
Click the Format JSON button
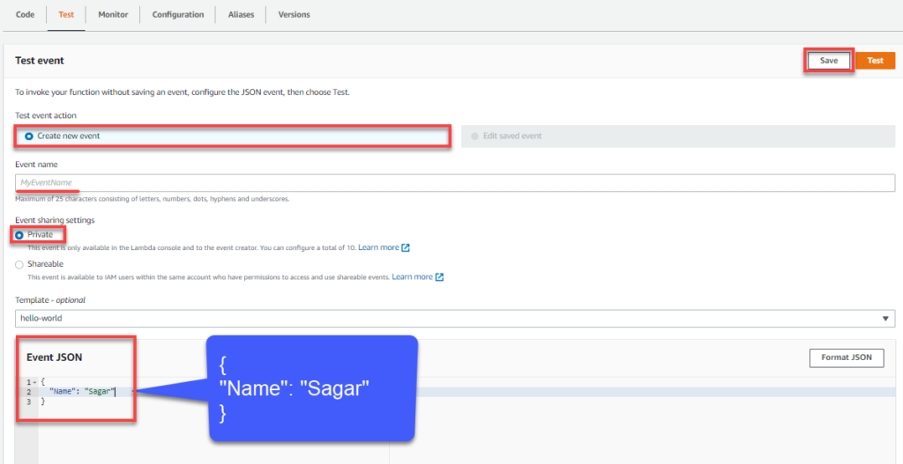[x=847, y=357]
